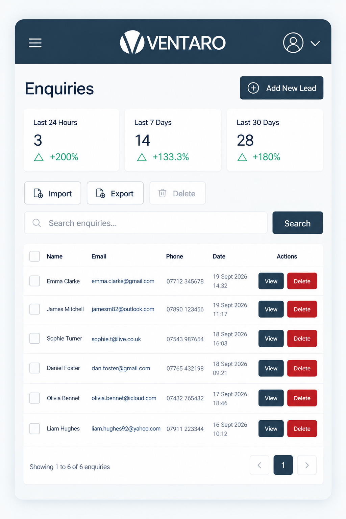Select the Liam Hughes row checkbox
Image resolution: width=346 pixels, height=519 pixels.
(x=34, y=428)
